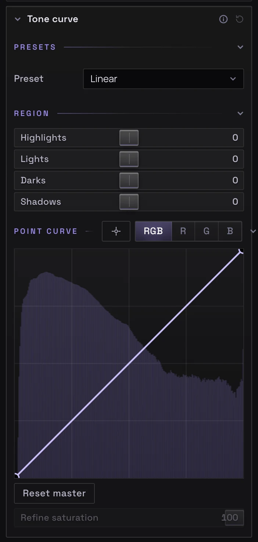Activate the point curve target picker

(x=116, y=231)
